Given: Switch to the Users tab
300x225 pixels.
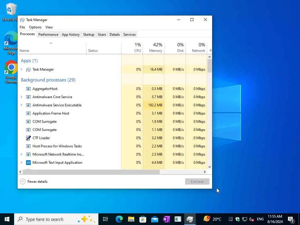Looking at the screenshot, I should 102,35.
